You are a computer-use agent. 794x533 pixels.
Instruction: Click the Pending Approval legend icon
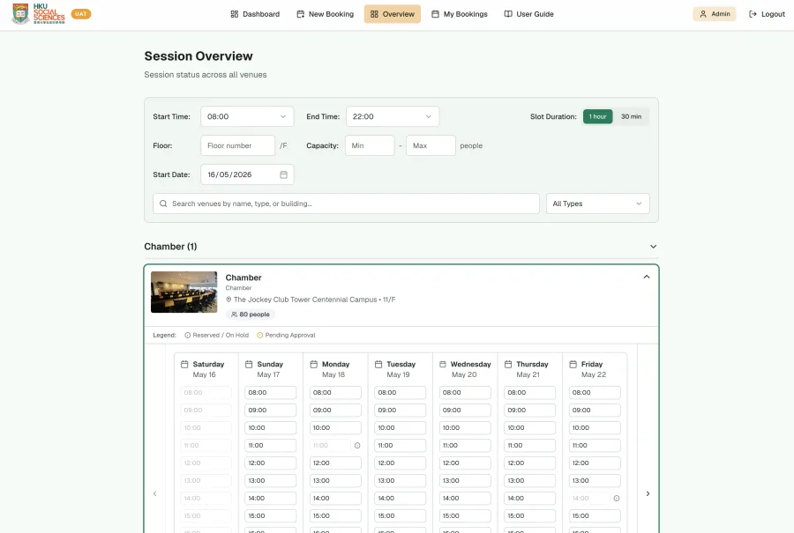pyautogui.click(x=259, y=336)
